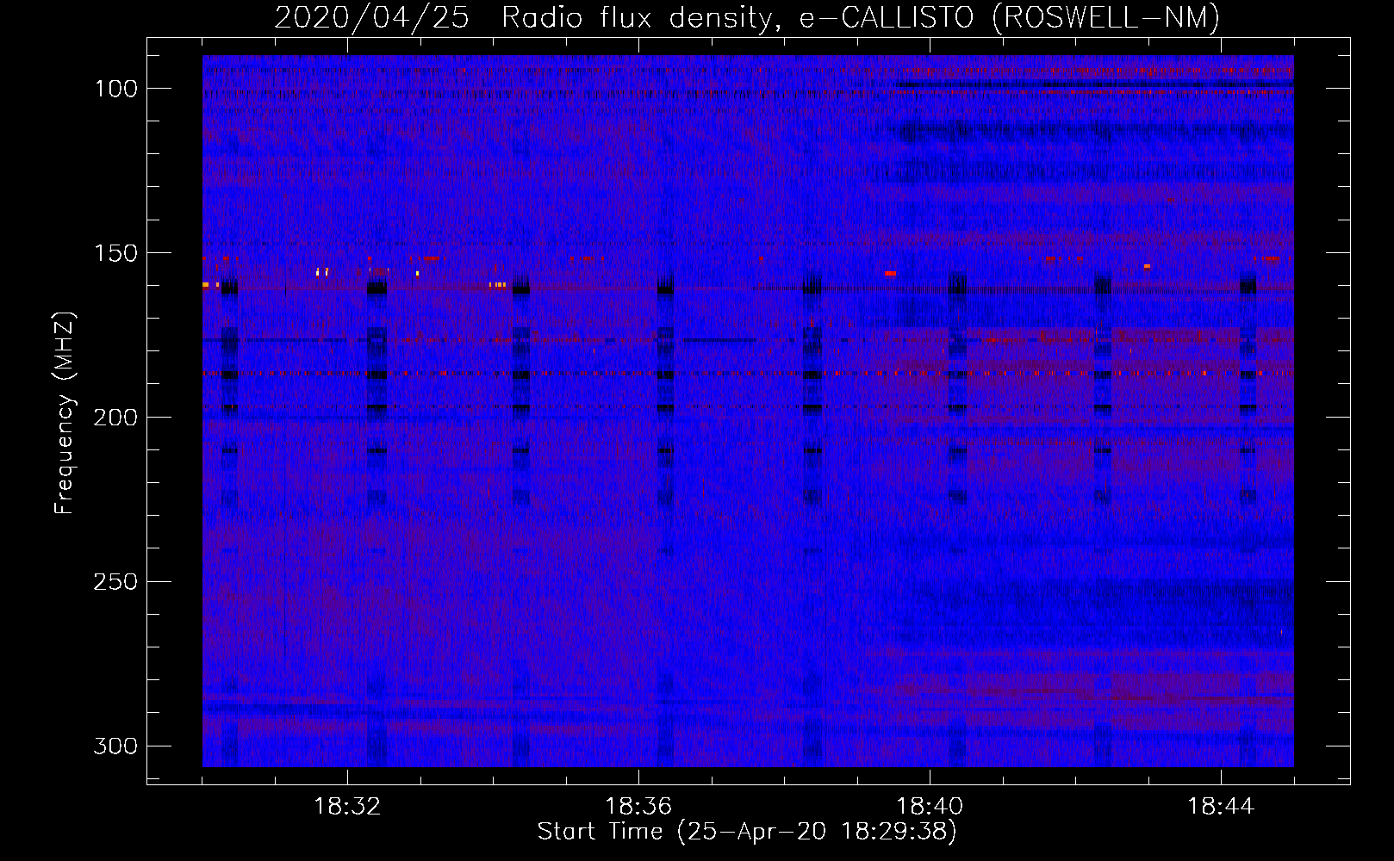This screenshot has width=1394, height=861.
Task: Click the y-axis label 'Frequency (MHZ)'
Action: pos(65,413)
